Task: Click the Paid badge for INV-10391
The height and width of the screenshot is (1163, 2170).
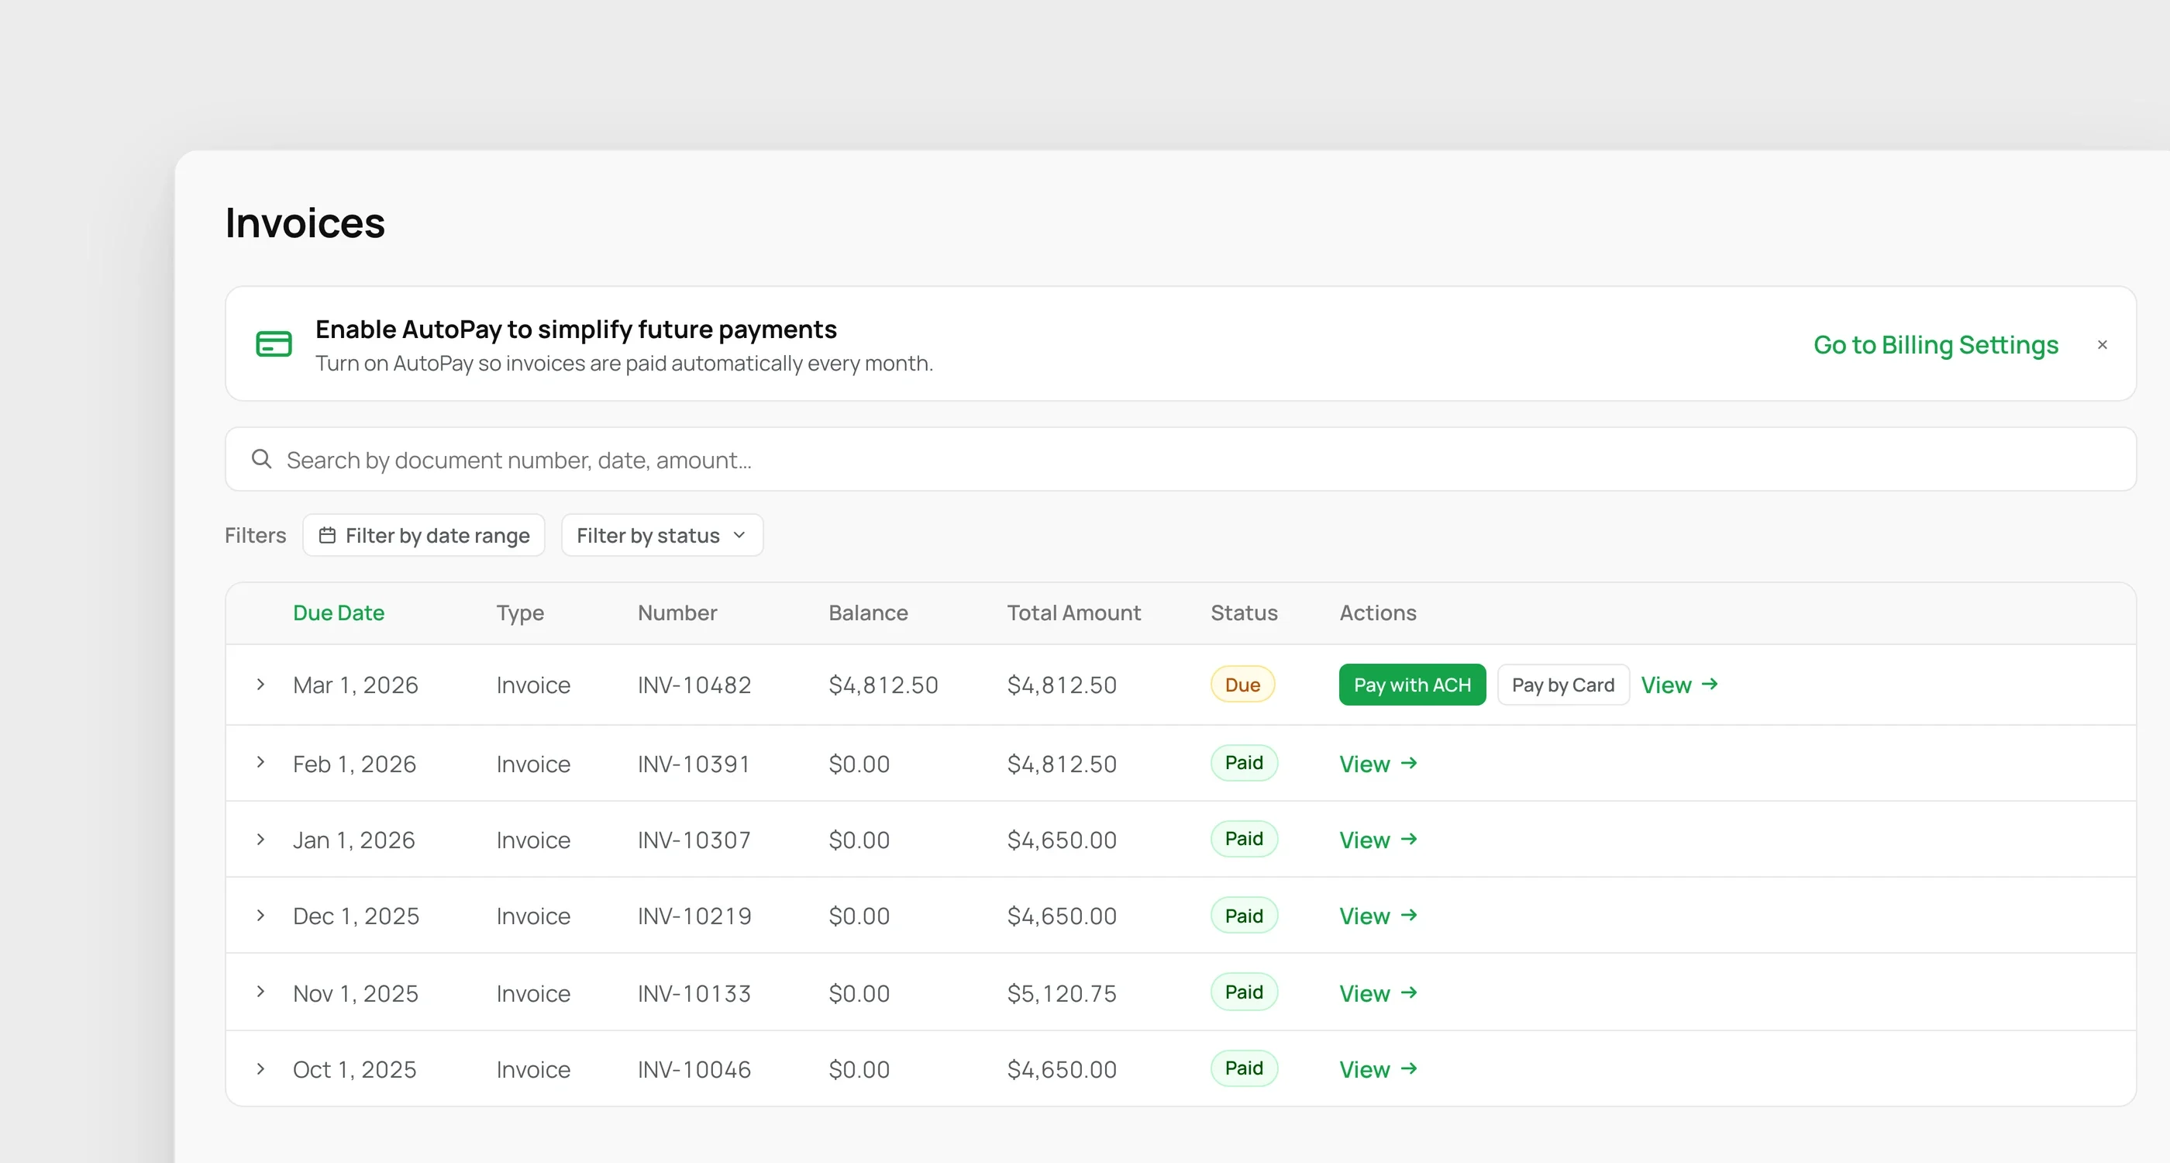Action: coord(1244,763)
